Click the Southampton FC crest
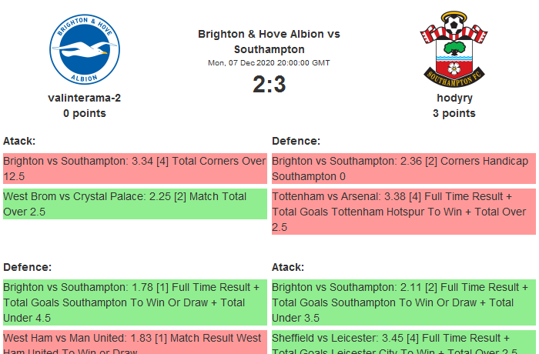Viewport: 539px width, 354px height. 454,49
